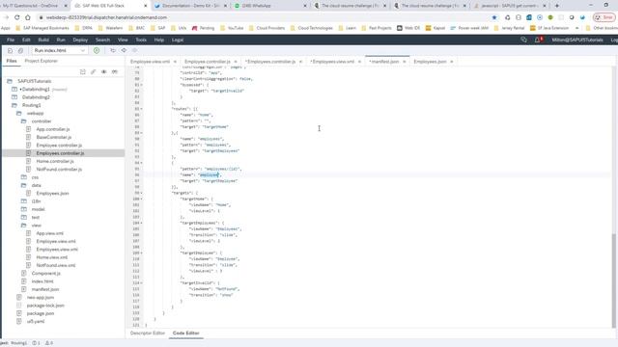Select Employees.controller.js in the file tree

pos(60,153)
